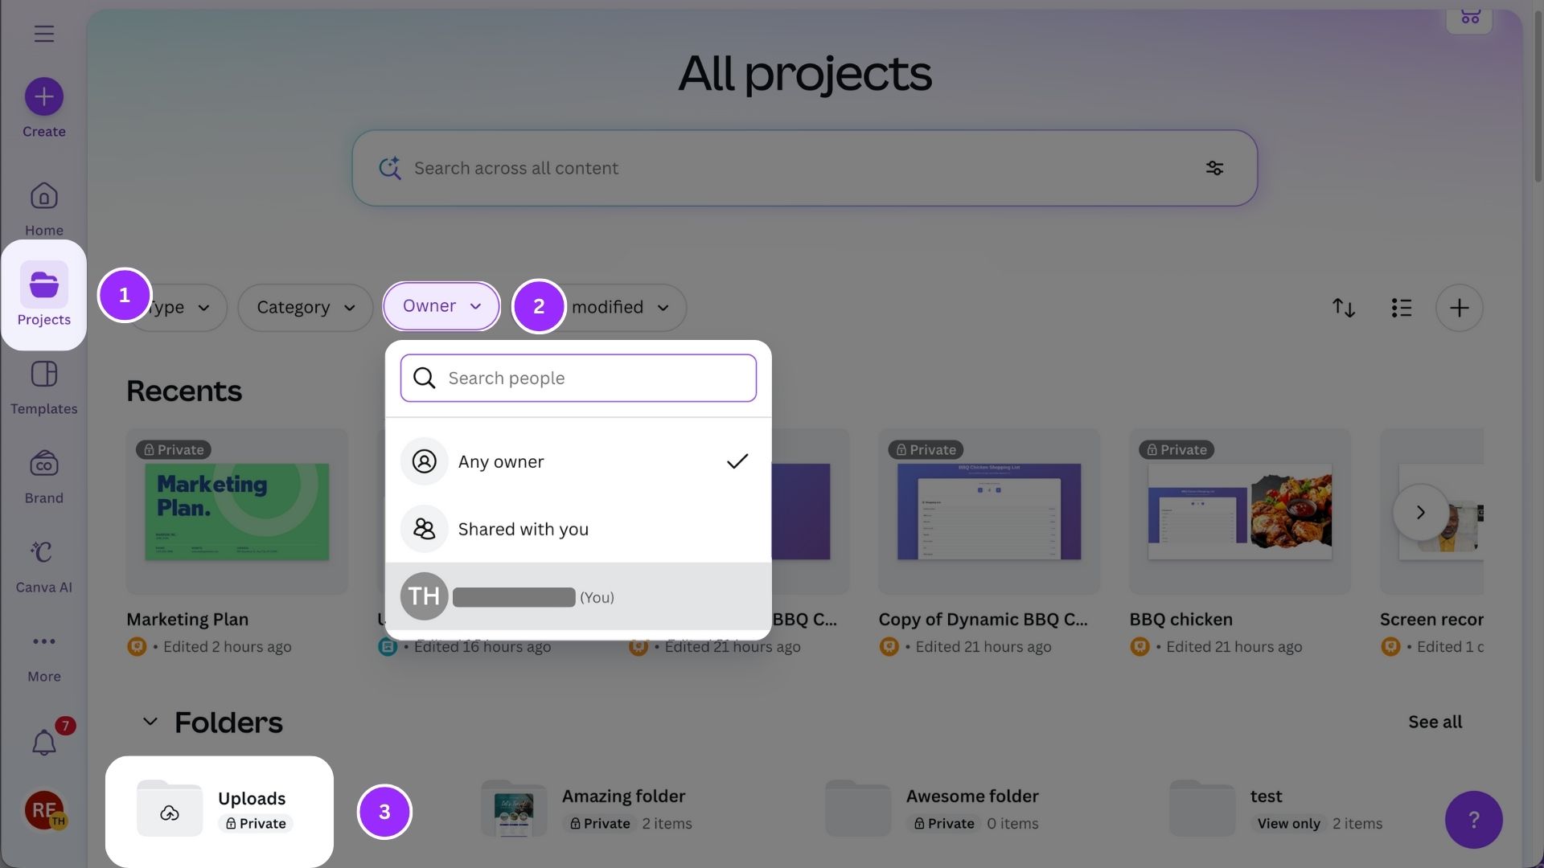1544x868 pixels.
Task: Click See all folders link
Action: coord(1435,722)
